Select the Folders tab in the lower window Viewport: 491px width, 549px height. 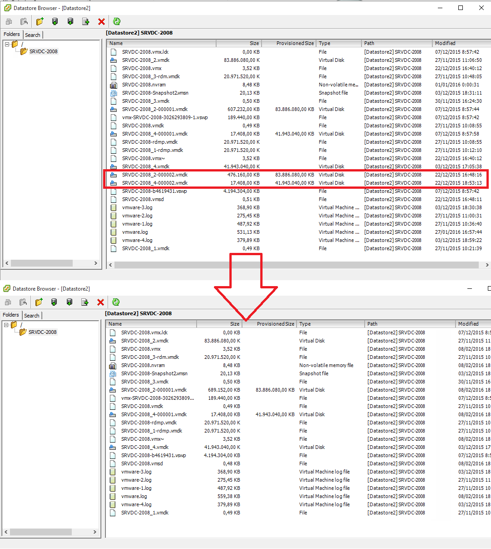[x=11, y=315]
